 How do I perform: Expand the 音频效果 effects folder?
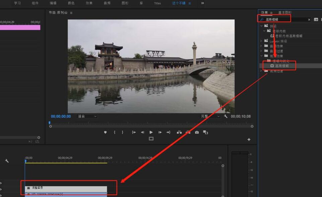261,46
